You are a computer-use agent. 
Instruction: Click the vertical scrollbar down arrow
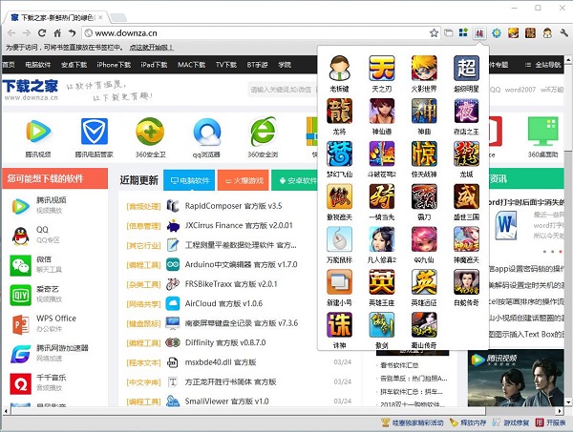click(x=568, y=402)
